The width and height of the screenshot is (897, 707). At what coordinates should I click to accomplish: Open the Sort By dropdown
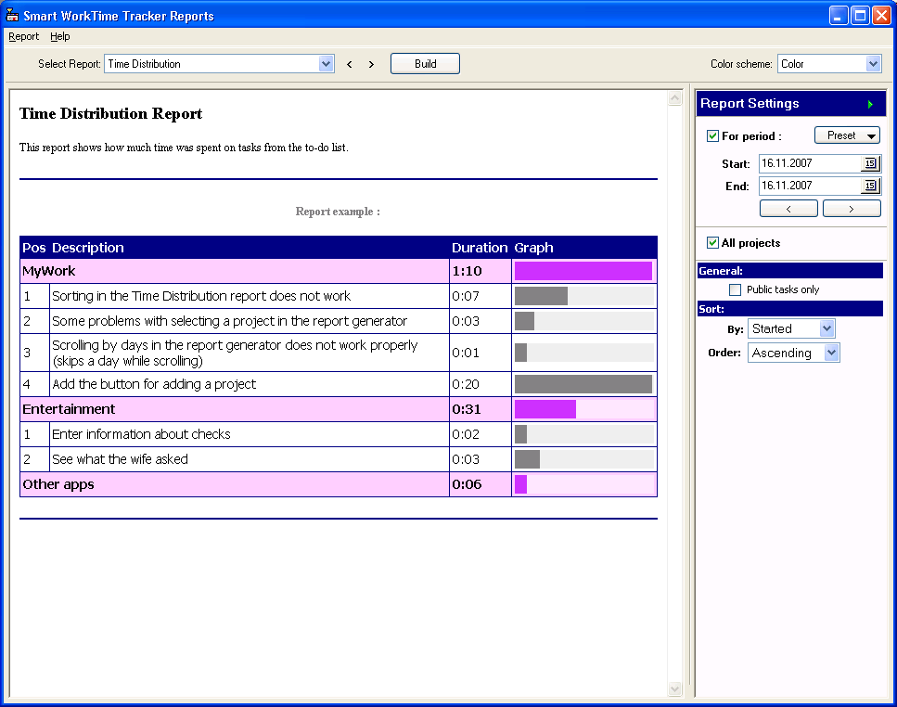point(827,328)
